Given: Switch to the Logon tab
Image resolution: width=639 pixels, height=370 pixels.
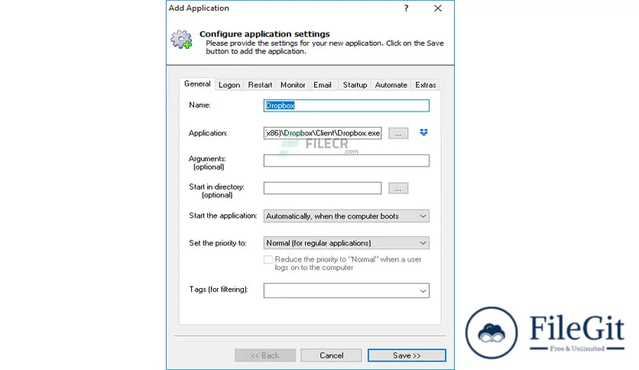Looking at the screenshot, I should pos(229,85).
